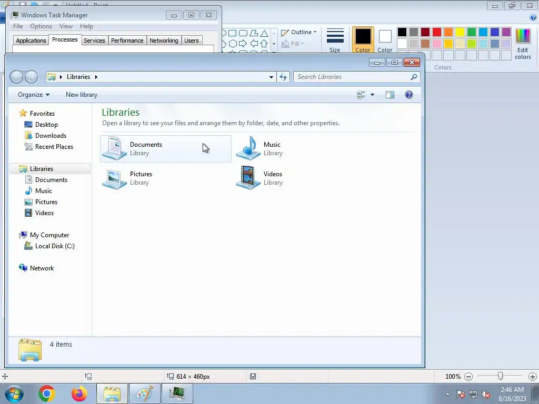Open the File menu in Task Manager
539x404 pixels.
[x=18, y=26]
